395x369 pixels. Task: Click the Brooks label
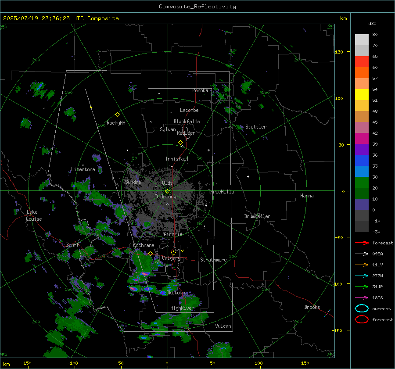pos(312,307)
